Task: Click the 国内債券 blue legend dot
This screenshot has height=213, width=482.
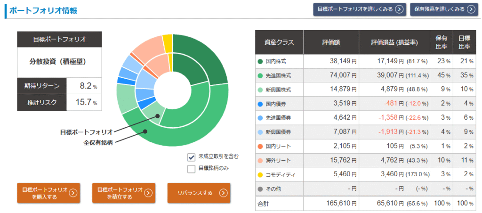Action: click(260, 104)
